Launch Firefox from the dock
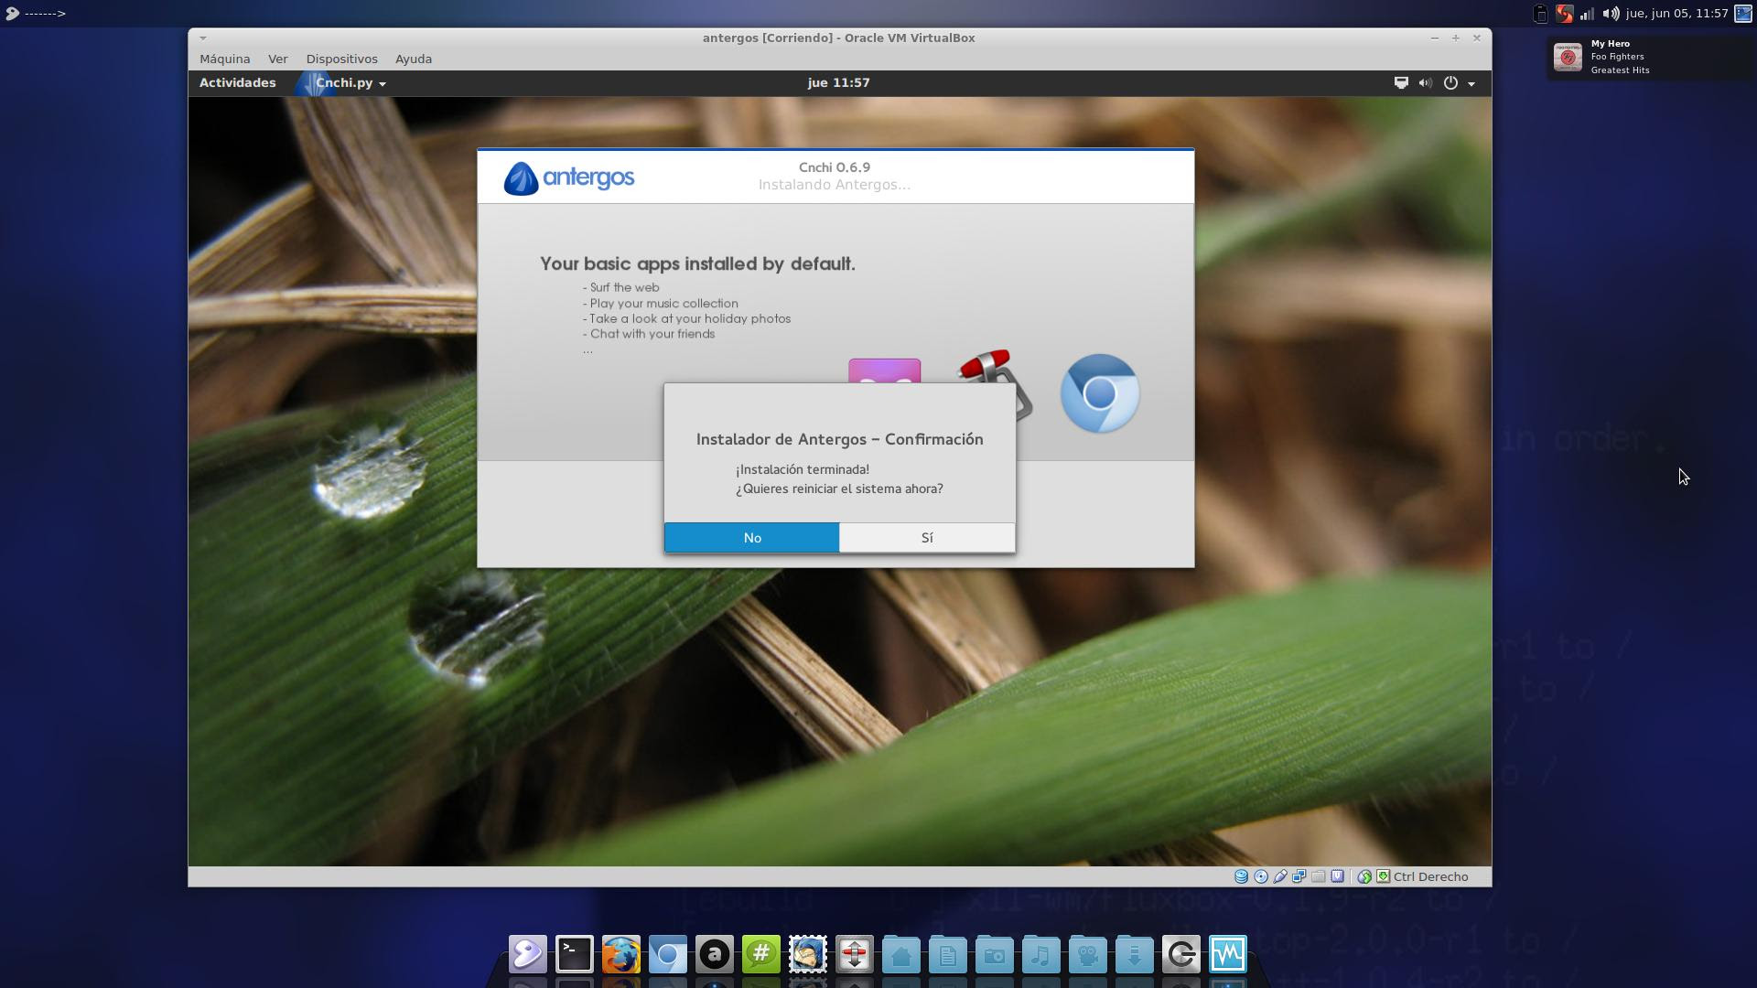 [621, 955]
